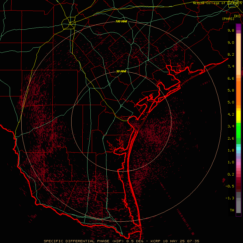This screenshot has width=243, height=243.
Task: Pick the bright green band in legend
Action: [x=238, y=130]
